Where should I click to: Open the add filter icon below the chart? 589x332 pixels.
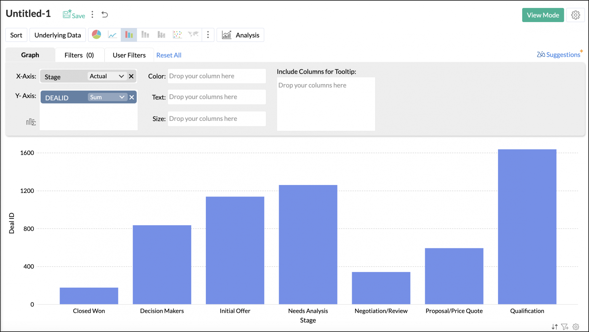pos(565,327)
